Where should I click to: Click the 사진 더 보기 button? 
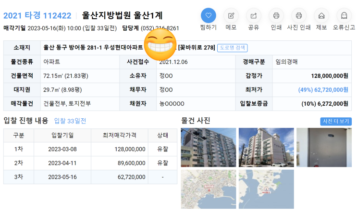pyautogui.click(x=336, y=121)
